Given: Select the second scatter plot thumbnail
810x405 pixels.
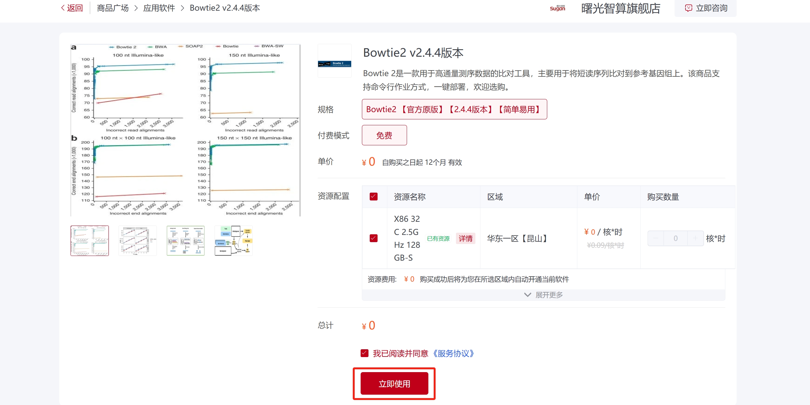Looking at the screenshot, I should (138, 241).
